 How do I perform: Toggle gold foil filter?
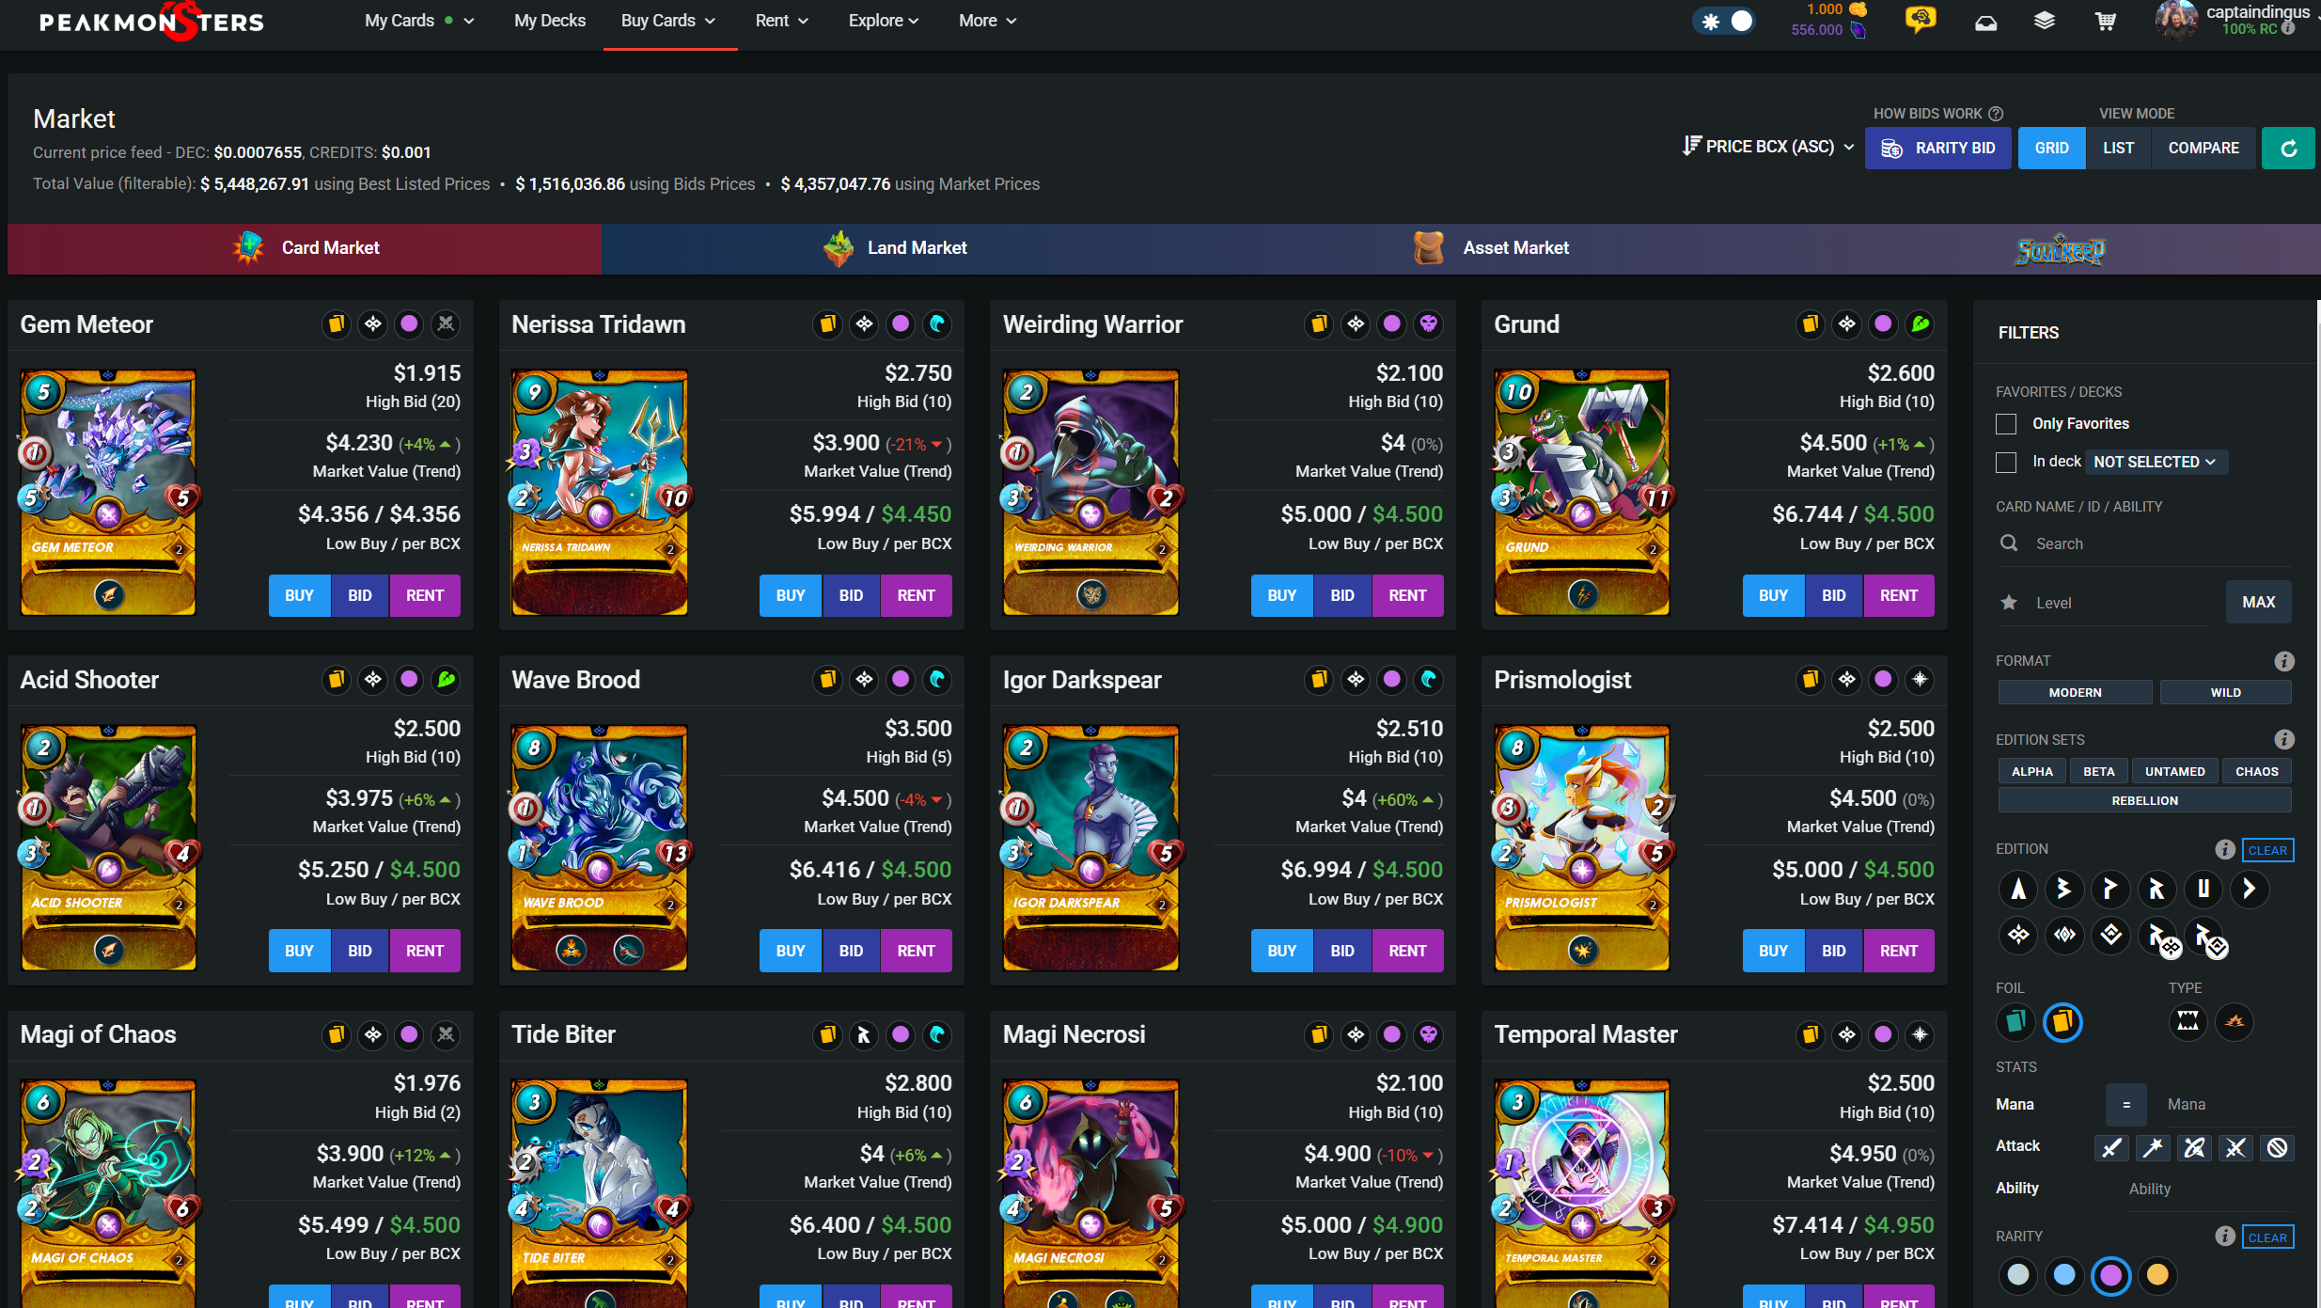click(2062, 1022)
